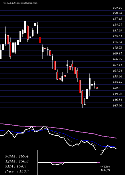Click the 149.72 price axis label

(x=117, y=94)
